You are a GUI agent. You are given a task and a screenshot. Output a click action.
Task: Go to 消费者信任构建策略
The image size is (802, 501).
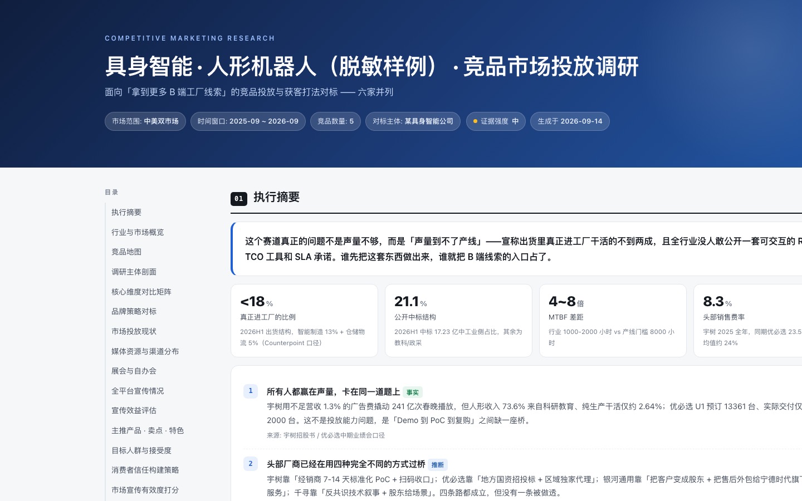pos(145,470)
